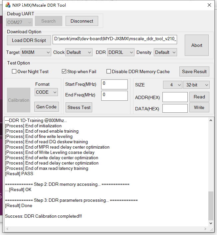
Task: Click the Stress Test button
Action: [x=79, y=107]
